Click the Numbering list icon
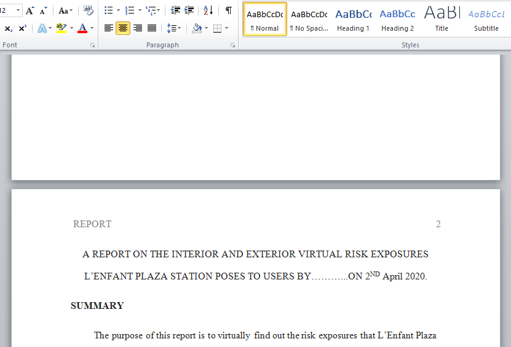511x347 pixels. [x=130, y=10]
